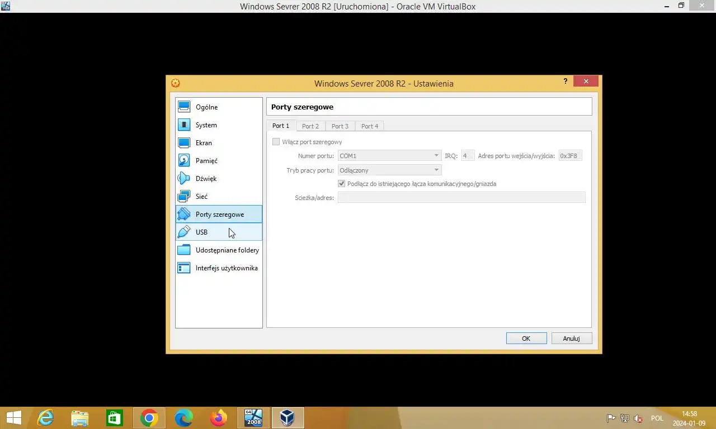Screen dimensions: 716x429
Task: Enable the Włącz port szeregowy checkbox
Action: [x=276, y=142]
